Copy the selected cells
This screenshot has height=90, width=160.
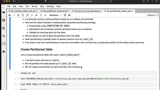23,15
